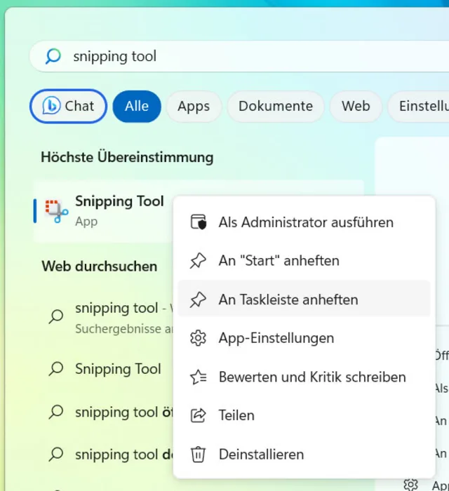Switch to the Web filter tab

pyautogui.click(x=356, y=107)
